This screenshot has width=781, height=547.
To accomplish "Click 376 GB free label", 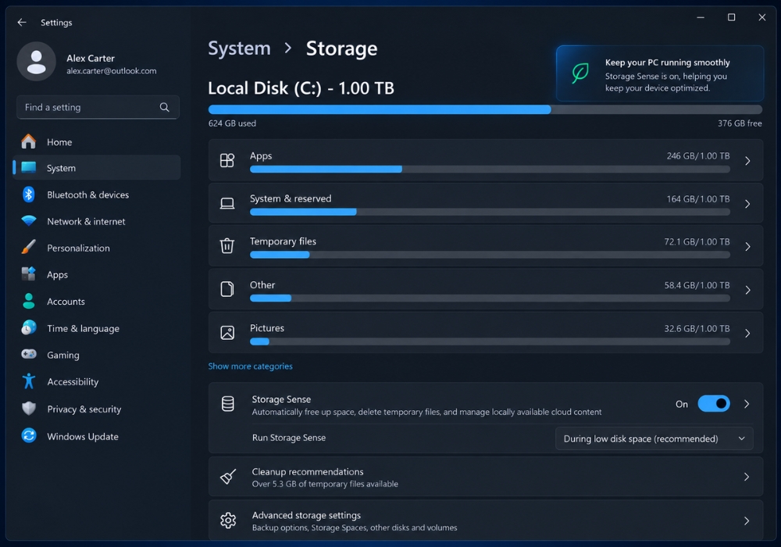I will coord(739,123).
